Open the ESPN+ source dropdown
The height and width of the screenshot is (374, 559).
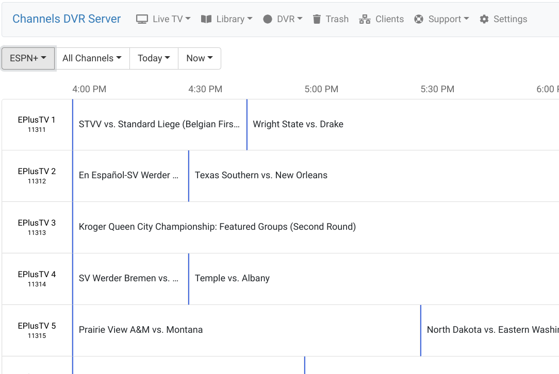28,58
